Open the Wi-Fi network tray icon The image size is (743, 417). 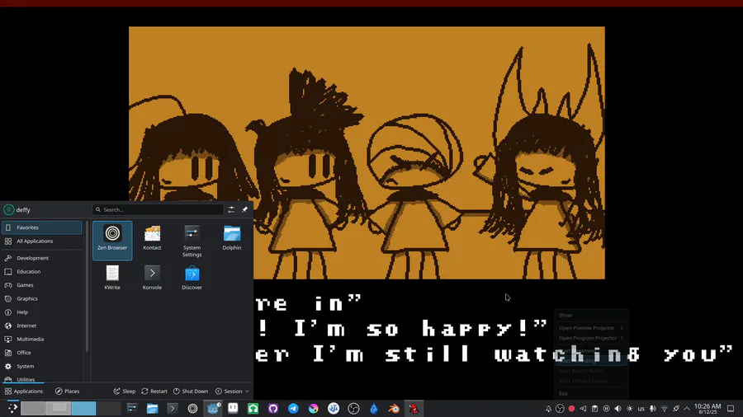coord(665,409)
